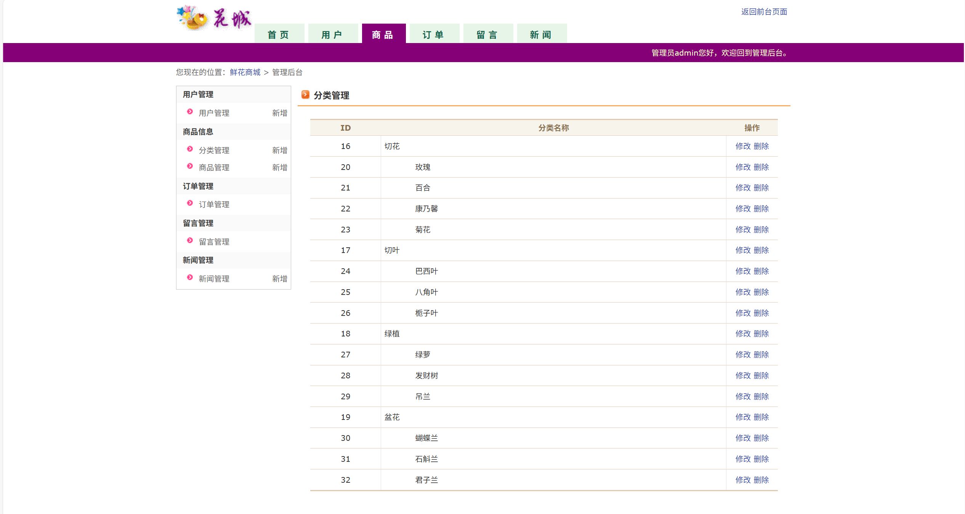Image resolution: width=965 pixels, height=514 pixels.
Task: Delete the 君子兰 category row
Action: [761, 480]
